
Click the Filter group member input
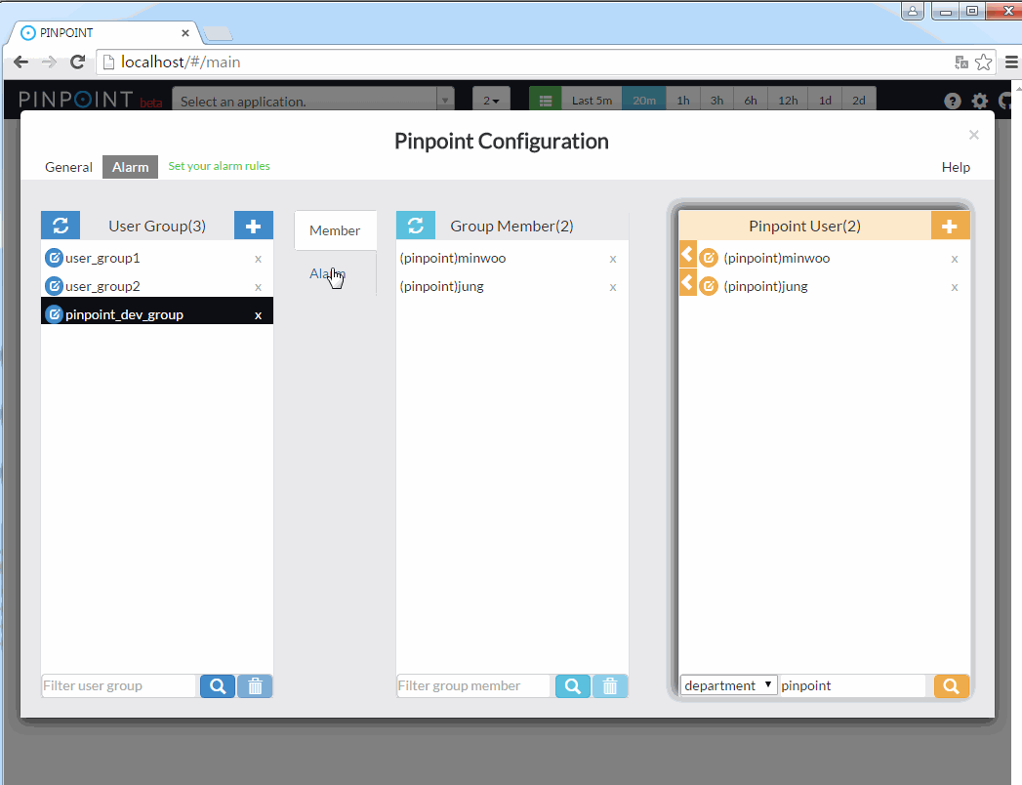[x=474, y=686]
